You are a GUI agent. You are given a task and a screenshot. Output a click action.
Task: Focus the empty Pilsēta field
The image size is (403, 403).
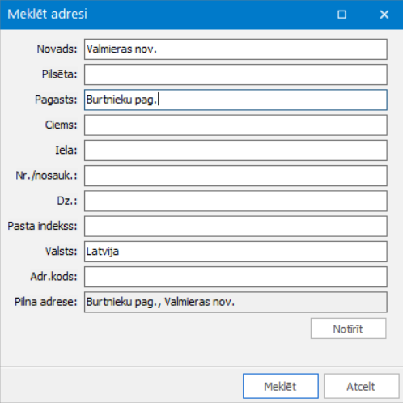click(235, 74)
